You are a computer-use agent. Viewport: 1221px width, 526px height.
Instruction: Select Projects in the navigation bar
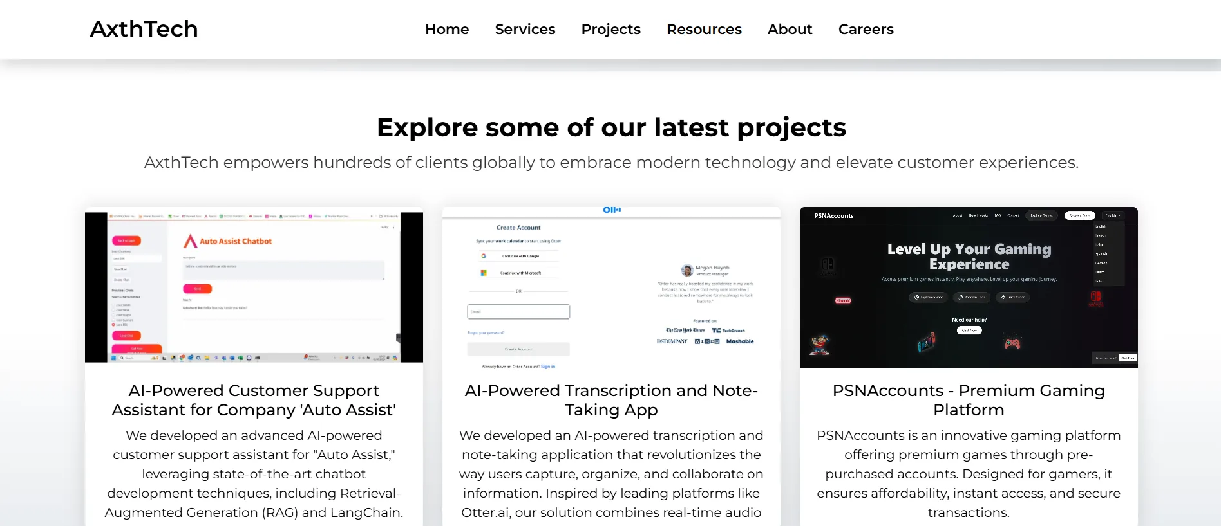pos(610,29)
